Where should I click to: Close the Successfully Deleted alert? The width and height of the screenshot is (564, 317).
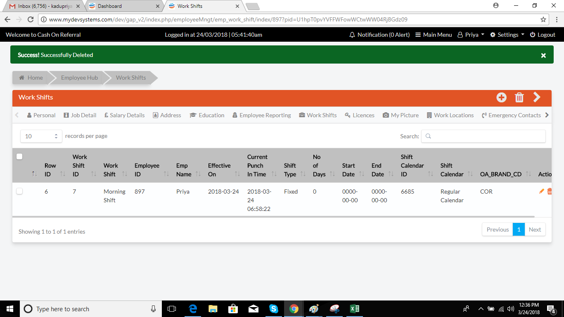point(543,55)
